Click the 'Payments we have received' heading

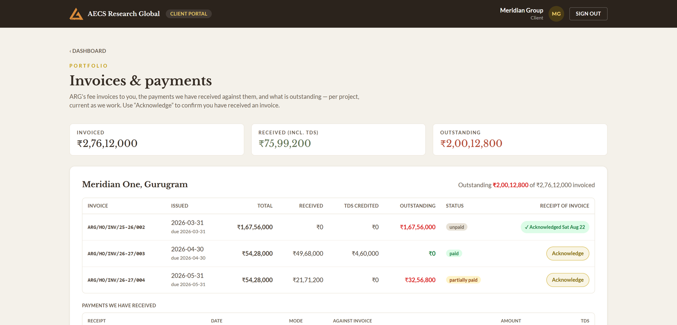point(119,306)
